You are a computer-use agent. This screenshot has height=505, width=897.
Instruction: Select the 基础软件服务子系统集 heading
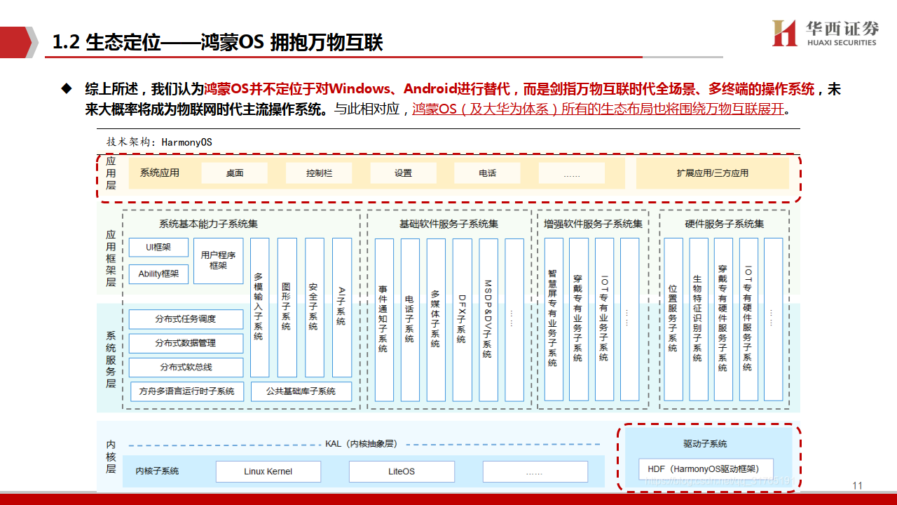coord(448,224)
